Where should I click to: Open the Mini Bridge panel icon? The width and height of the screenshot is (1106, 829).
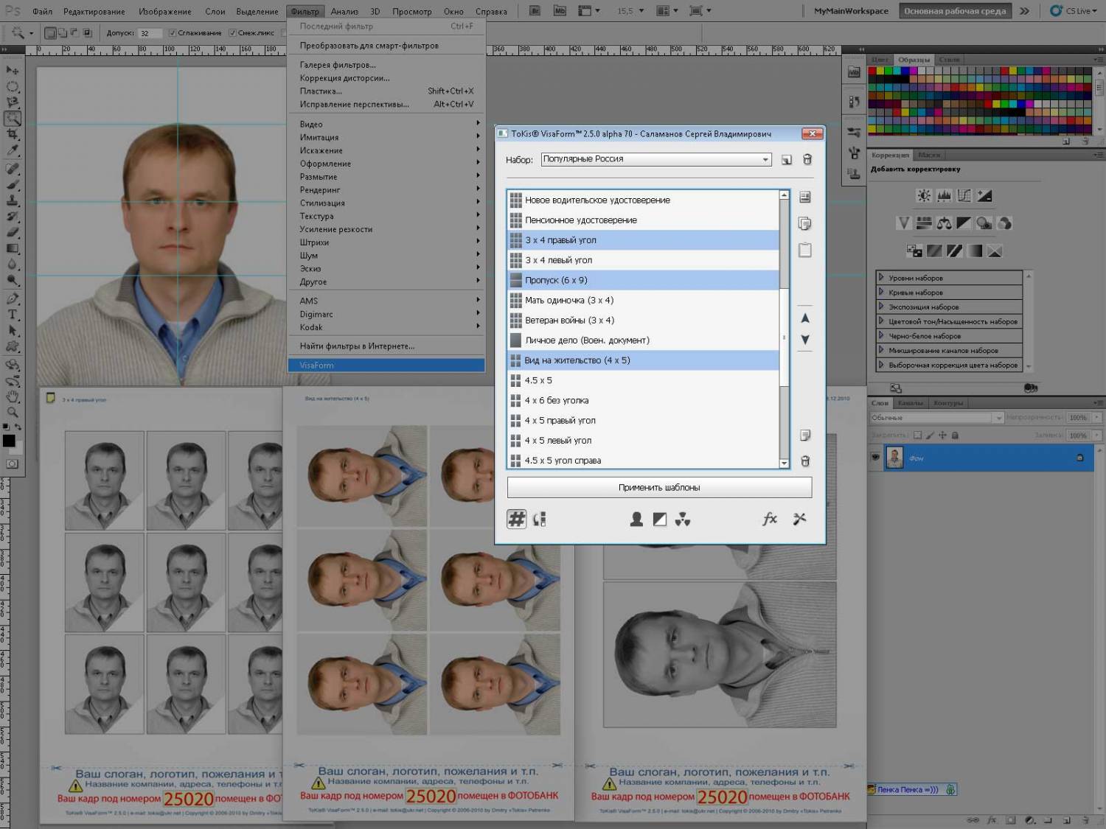coord(854,71)
